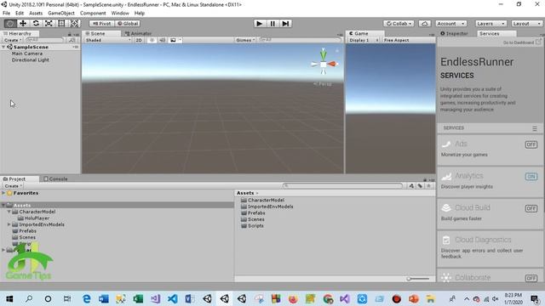This screenshot has width=545, height=306.
Task: Step forward one frame
Action: pos(285,23)
